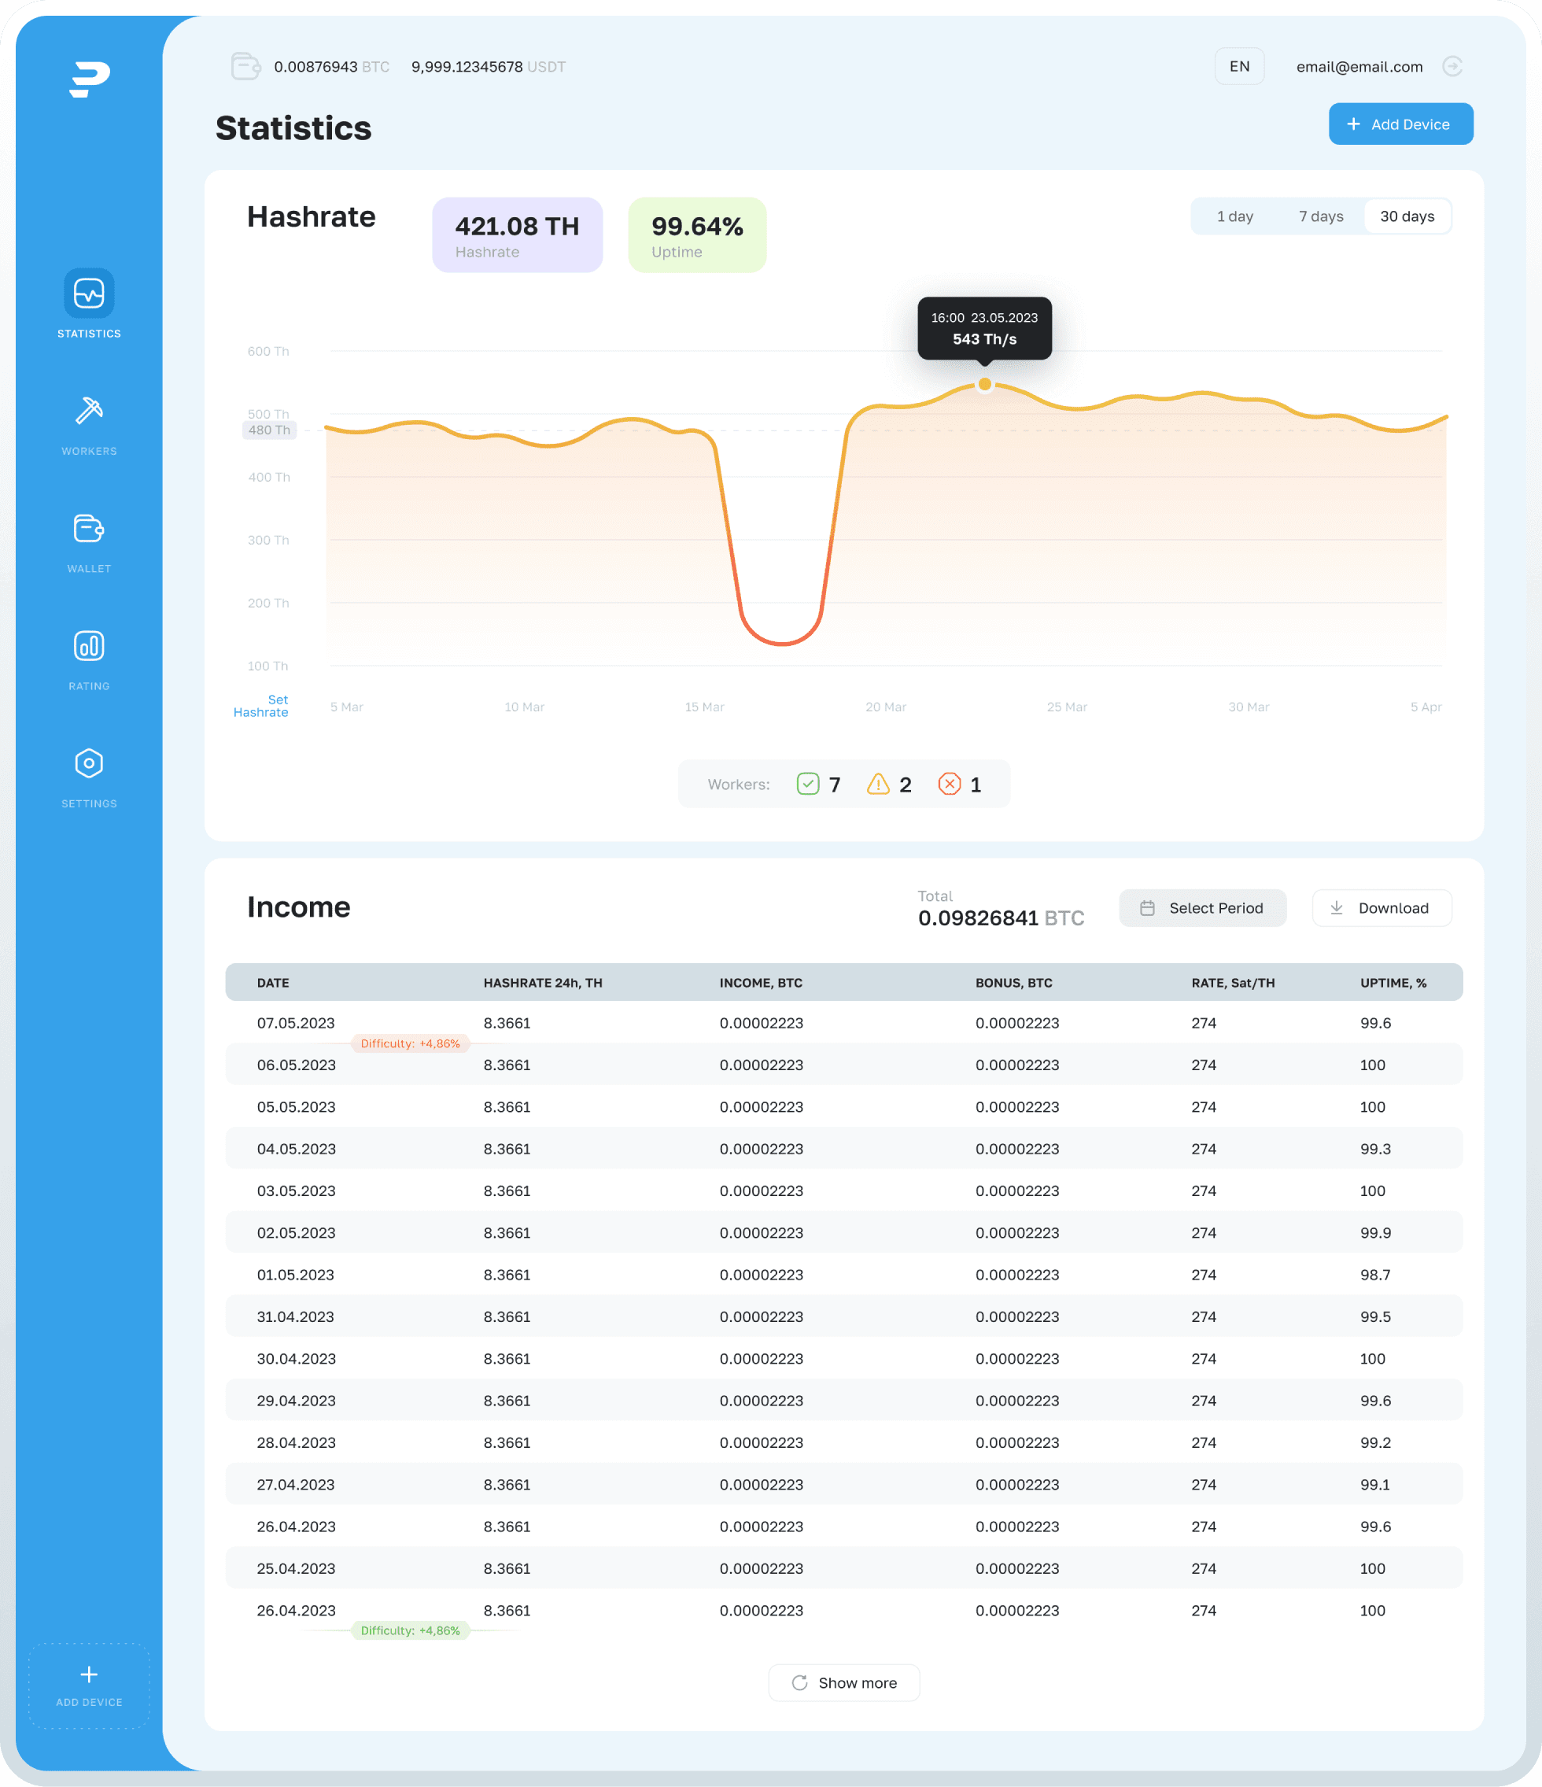Open the Settings hexagon icon
This screenshot has height=1787, width=1542.
[x=89, y=763]
